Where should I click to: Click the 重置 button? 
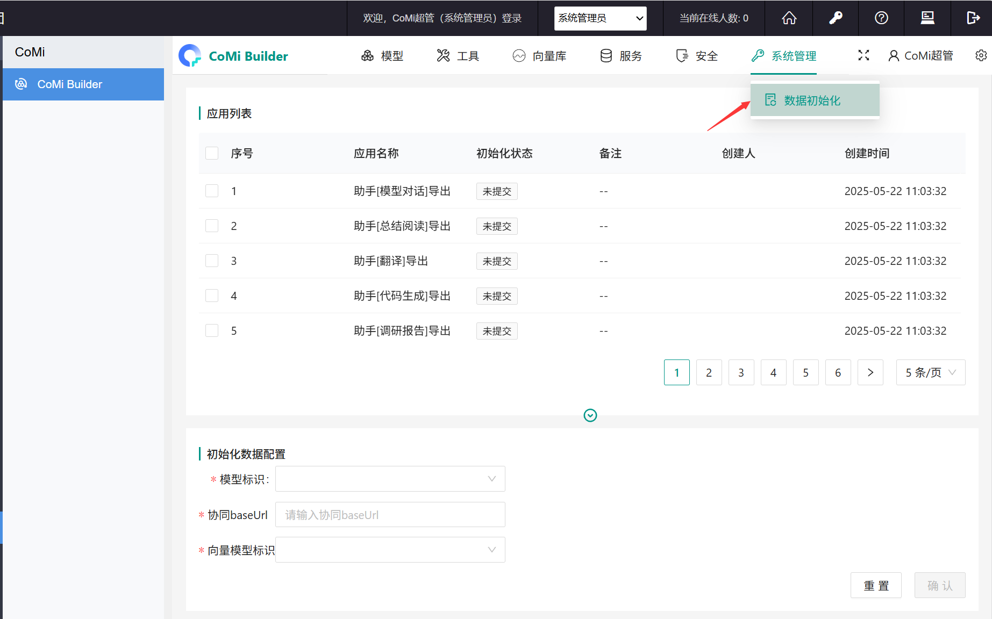(x=875, y=585)
